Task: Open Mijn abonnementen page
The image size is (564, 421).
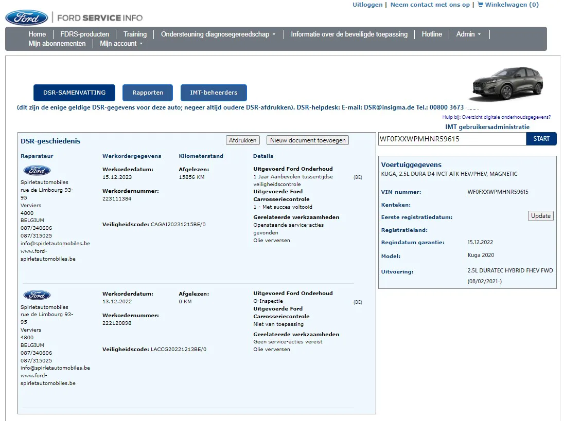Action: (x=57, y=44)
